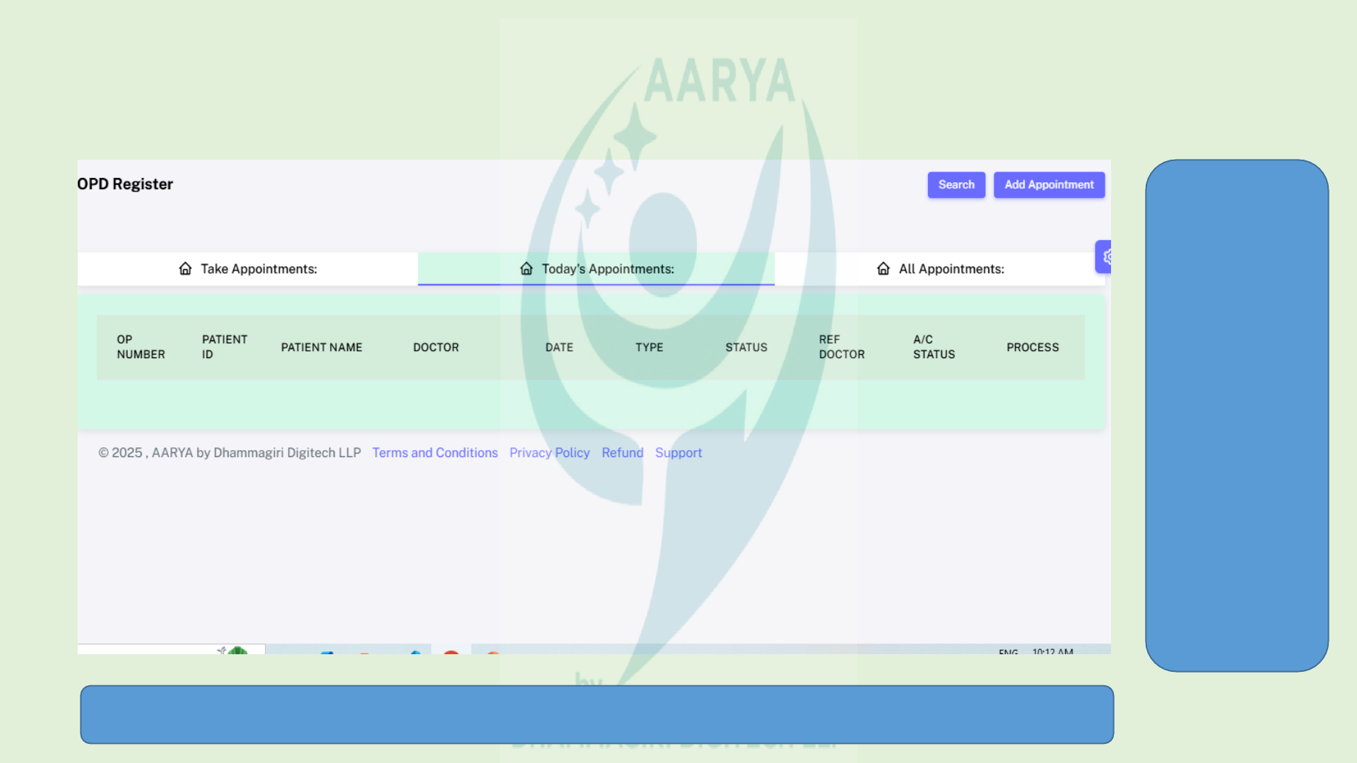The width and height of the screenshot is (1357, 763).
Task: Click the OP NUMBER column header
Action: point(141,347)
